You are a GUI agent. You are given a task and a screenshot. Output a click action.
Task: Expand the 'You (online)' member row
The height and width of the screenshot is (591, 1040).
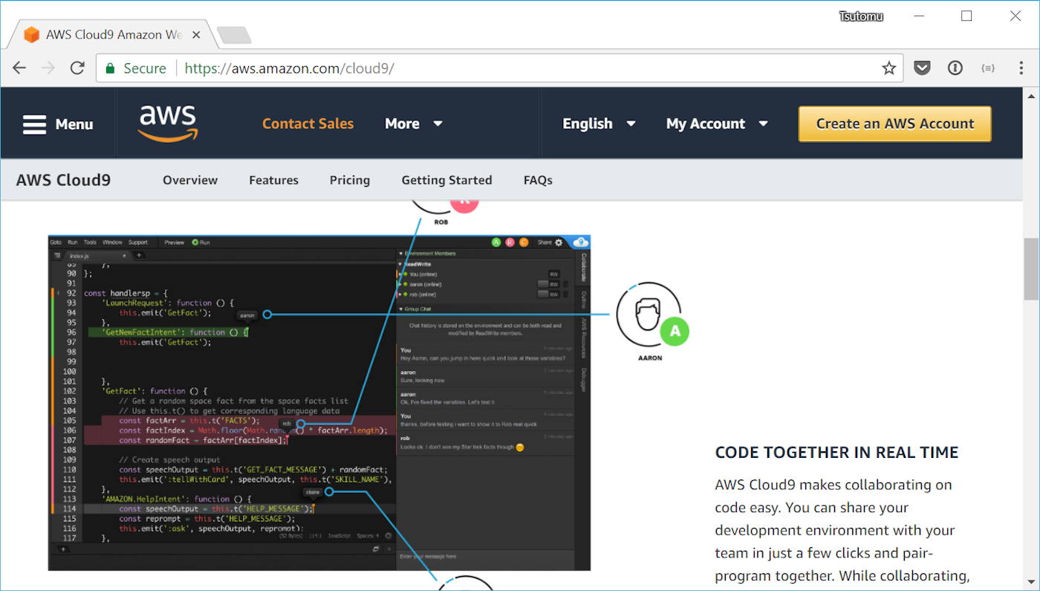[x=400, y=274]
